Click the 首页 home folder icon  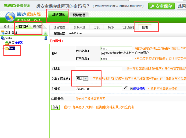coord(6,43)
